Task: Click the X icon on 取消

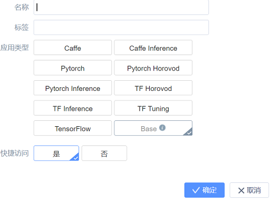Action: coord(241,190)
